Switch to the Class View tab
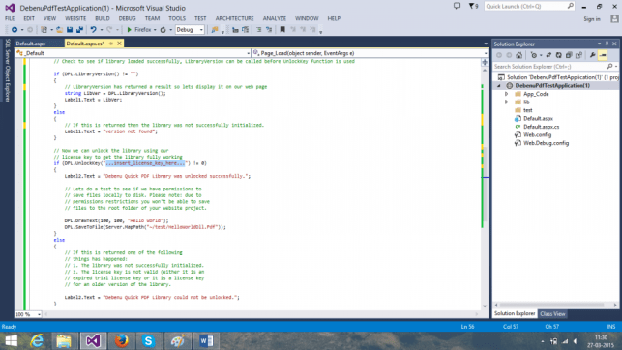Viewport: 622px width, 350px height. click(552, 314)
